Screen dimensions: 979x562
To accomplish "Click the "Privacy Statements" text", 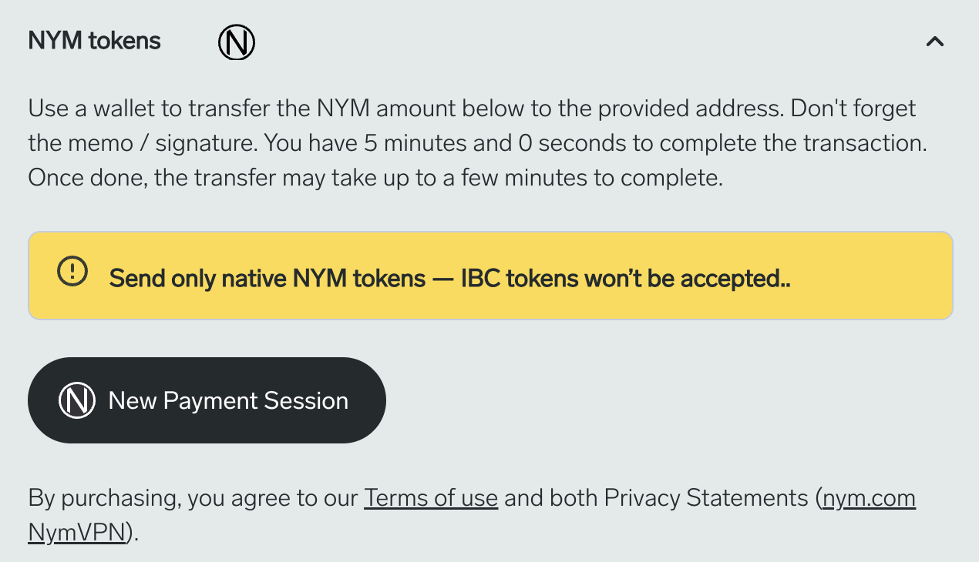I will tap(705, 498).
